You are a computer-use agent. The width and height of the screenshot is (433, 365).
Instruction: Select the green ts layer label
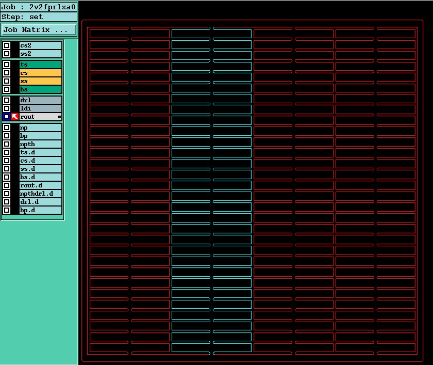pos(41,65)
